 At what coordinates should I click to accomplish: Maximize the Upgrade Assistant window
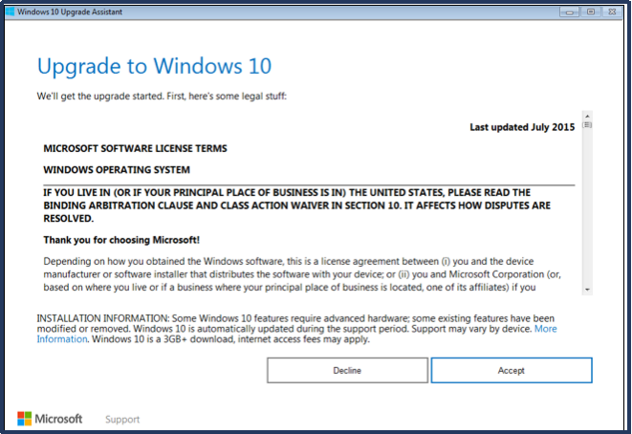click(591, 12)
